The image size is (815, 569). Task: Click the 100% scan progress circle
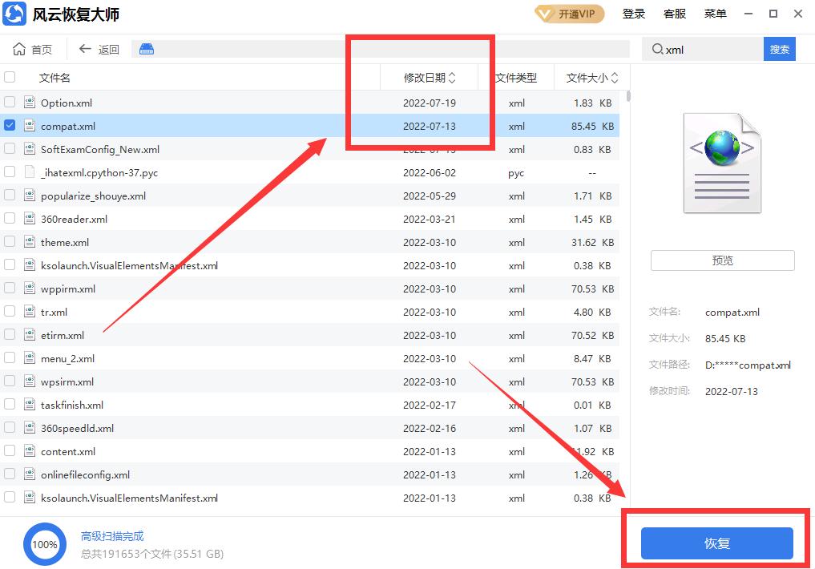(x=45, y=544)
